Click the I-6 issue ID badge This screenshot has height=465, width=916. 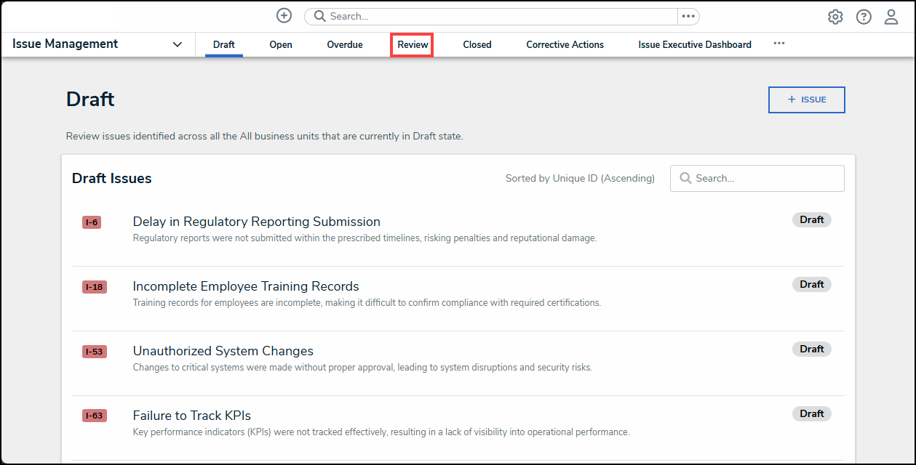click(x=92, y=222)
